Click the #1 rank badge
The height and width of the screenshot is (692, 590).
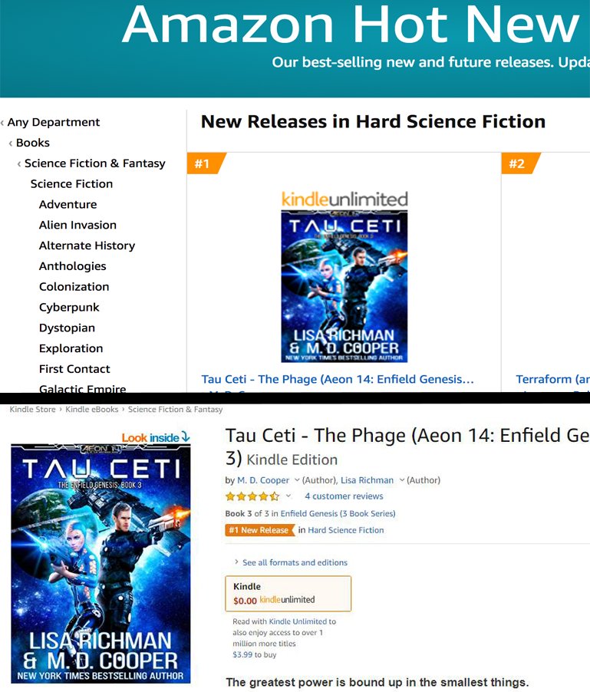point(204,163)
